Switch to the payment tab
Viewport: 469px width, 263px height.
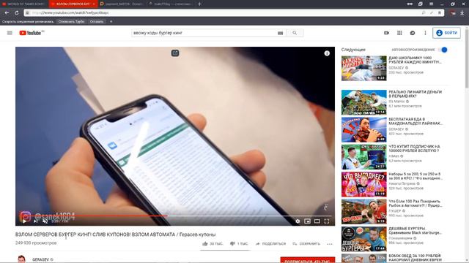(122, 4)
